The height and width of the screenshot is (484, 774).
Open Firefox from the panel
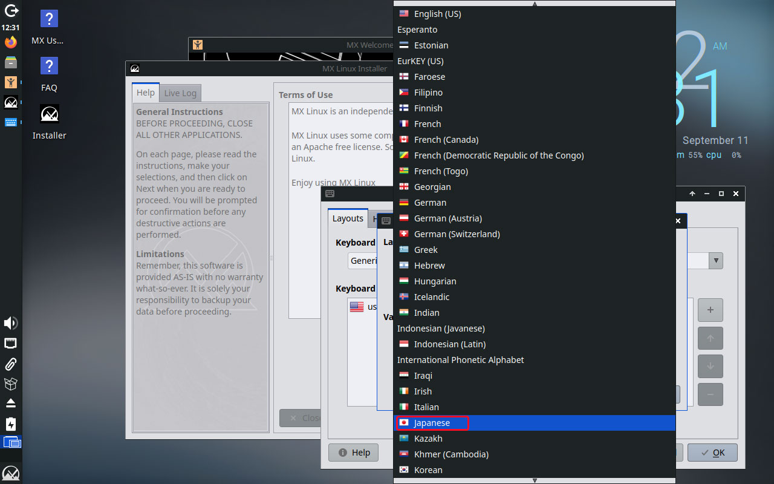[11, 42]
